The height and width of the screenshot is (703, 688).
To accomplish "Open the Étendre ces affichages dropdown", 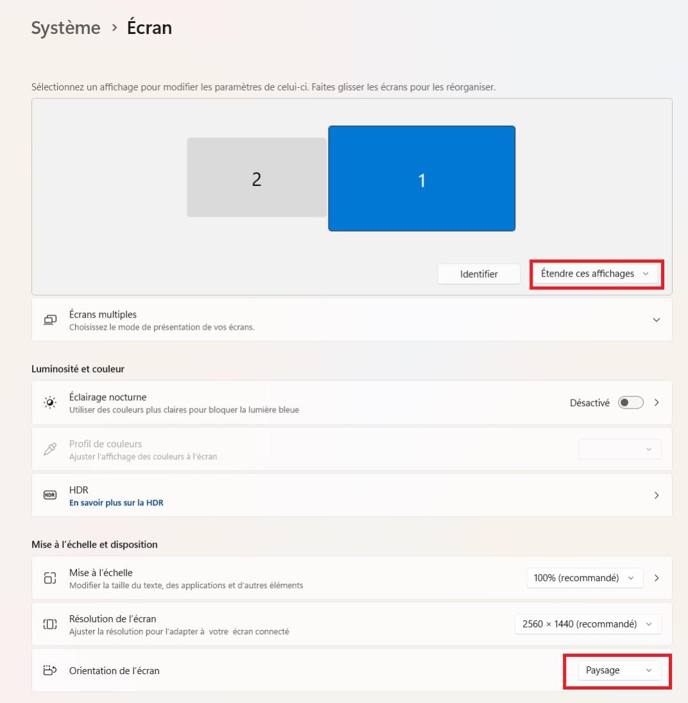I will (595, 274).
